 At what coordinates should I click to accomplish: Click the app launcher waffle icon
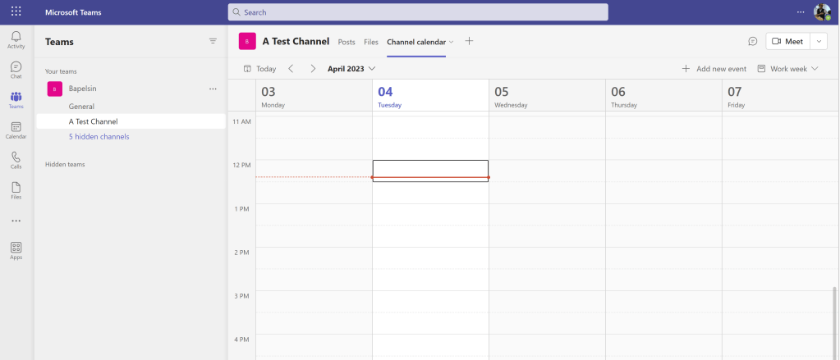[16, 12]
